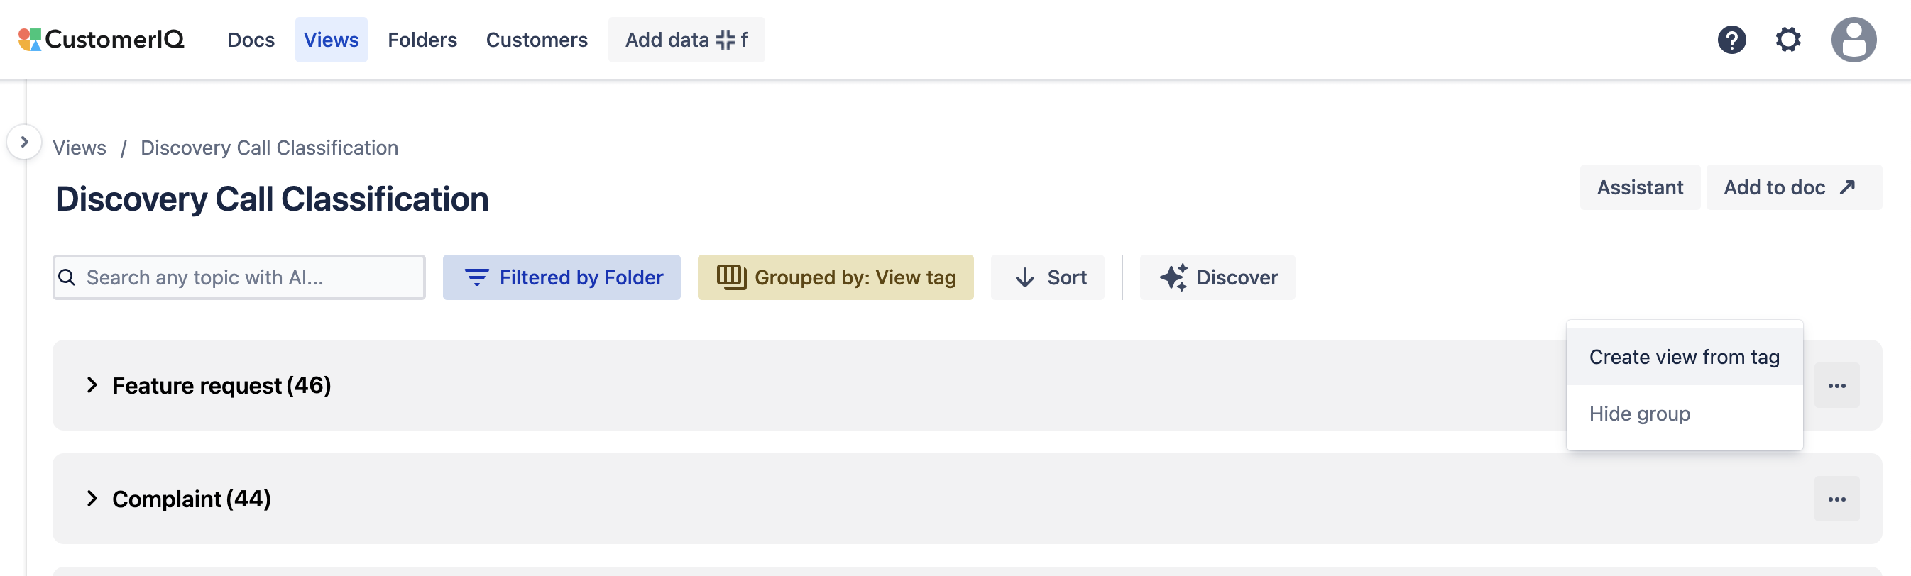The height and width of the screenshot is (576, 1911).
Task: Expand the sidebar with arrow button
Action: tap(24, 142)
